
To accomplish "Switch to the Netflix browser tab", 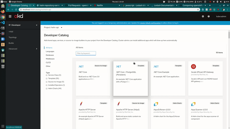I will point(107,5).
